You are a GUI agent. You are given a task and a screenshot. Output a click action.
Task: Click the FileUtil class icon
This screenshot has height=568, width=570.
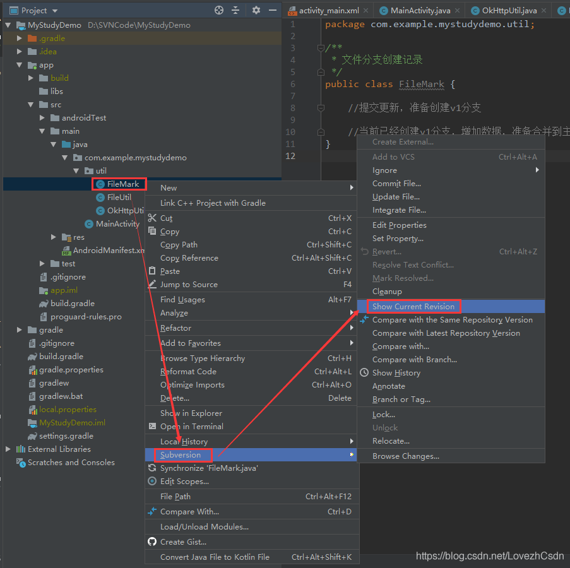100,198
